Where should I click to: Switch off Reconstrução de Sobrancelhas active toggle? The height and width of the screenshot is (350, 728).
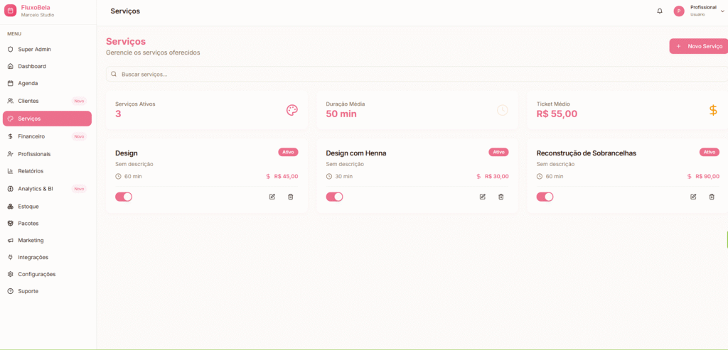545,197
